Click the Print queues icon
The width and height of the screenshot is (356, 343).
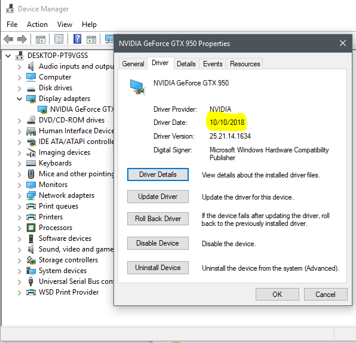click(31, 206)
